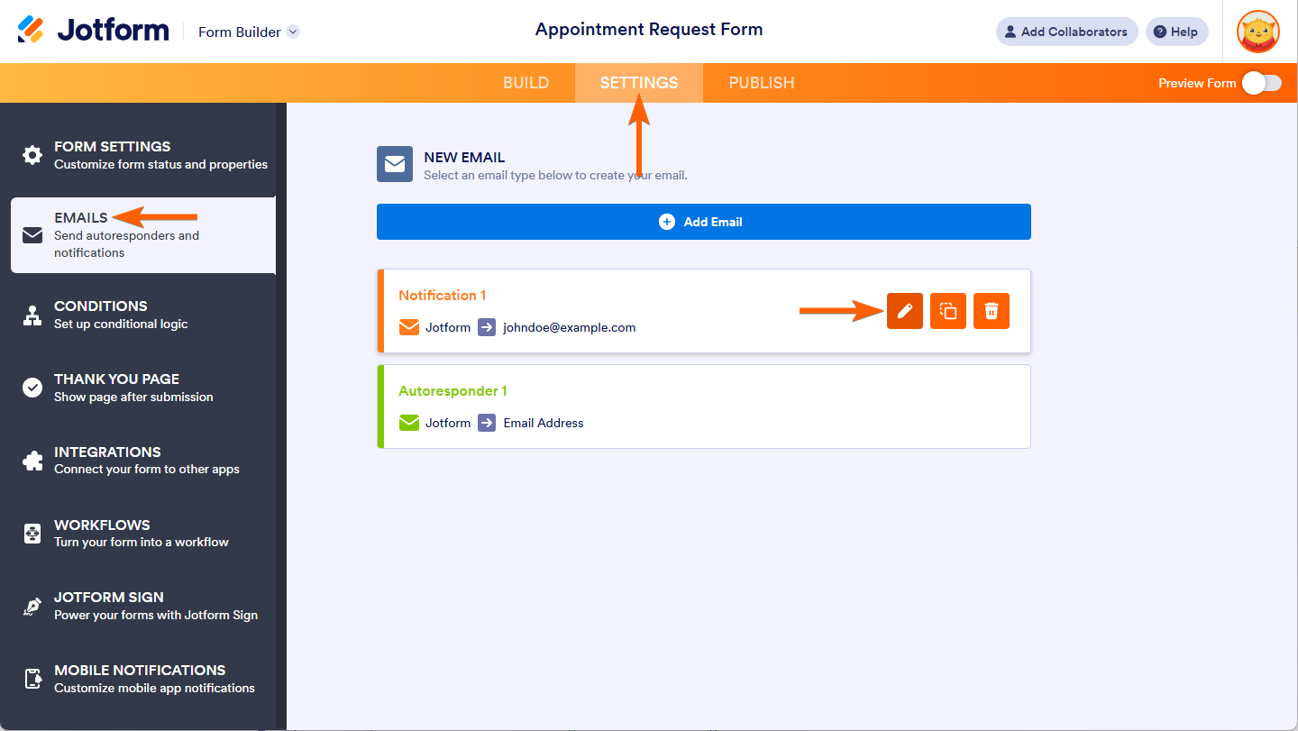Click the green envelope icon in Autoresponder 1
This screenshot has height=731, width=1298.
pyautogui.click(x=409, y=423)
